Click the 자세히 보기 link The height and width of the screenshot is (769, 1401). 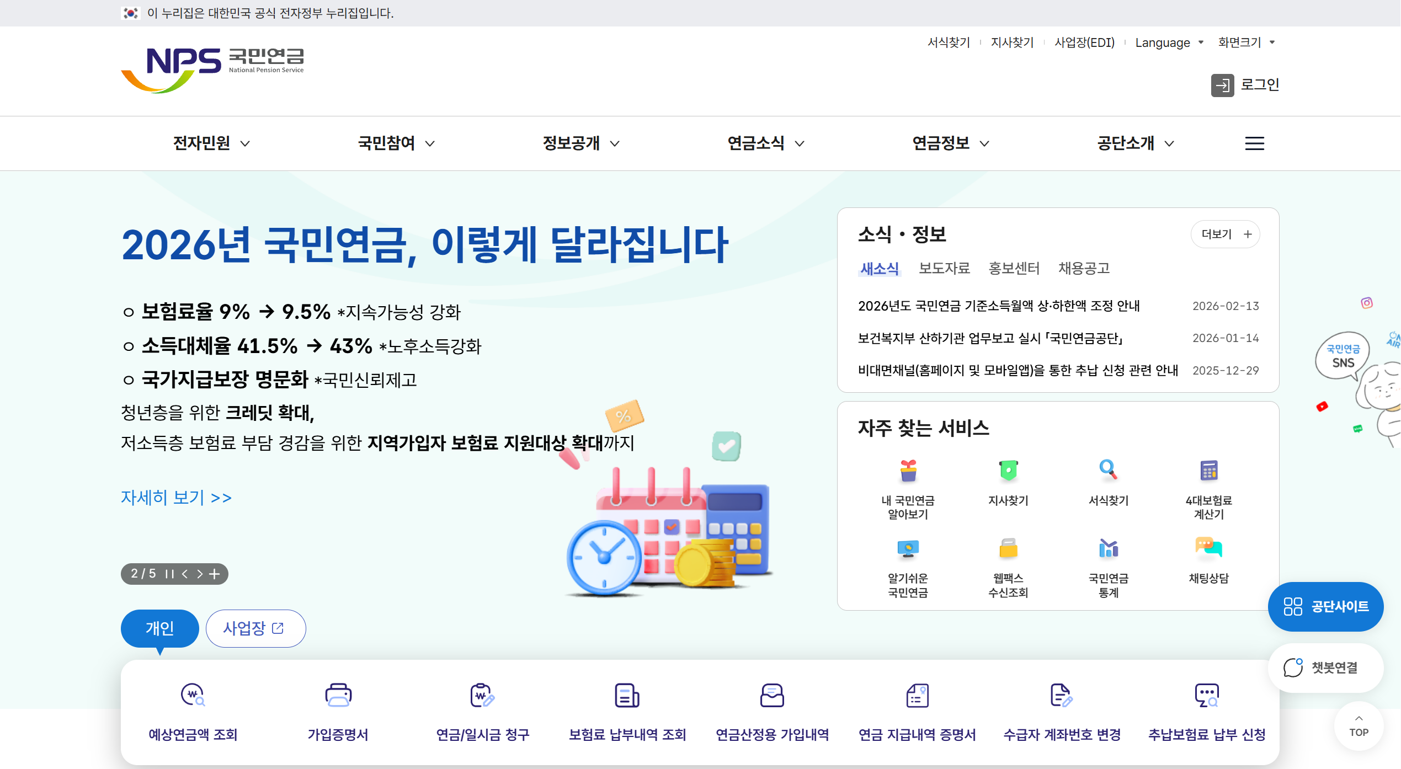click(x=175, y=497)
